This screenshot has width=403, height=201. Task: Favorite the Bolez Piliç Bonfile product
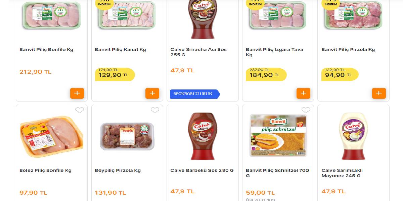(80, 110)
